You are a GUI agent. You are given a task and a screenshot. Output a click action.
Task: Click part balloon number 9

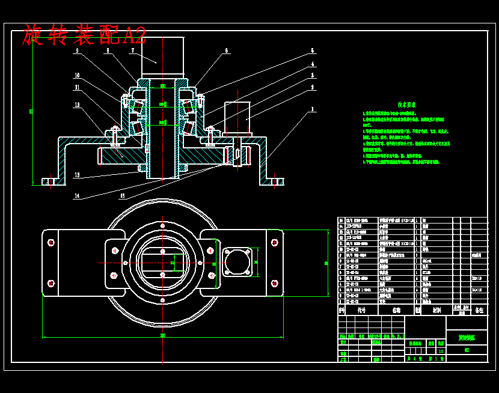[x=77, y=50]
